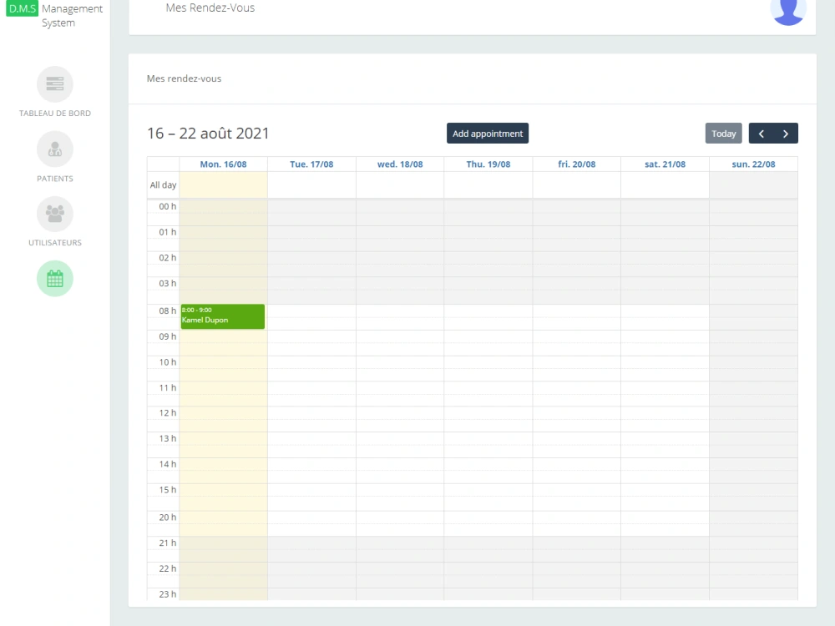Image resolution: width=835 pixels, height=626 pixels.
Task: Select the sun. 22/08 column header
Action: [753, 164]
